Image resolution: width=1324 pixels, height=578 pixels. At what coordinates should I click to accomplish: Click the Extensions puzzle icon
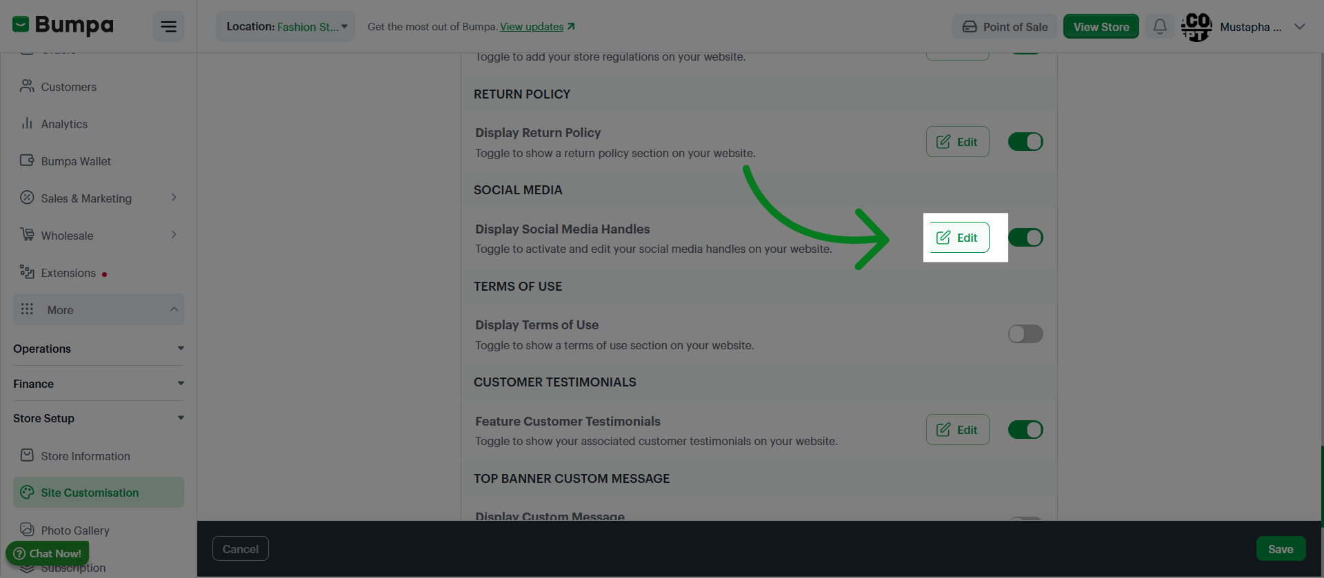pyautogui.click(x=27, y=272)
